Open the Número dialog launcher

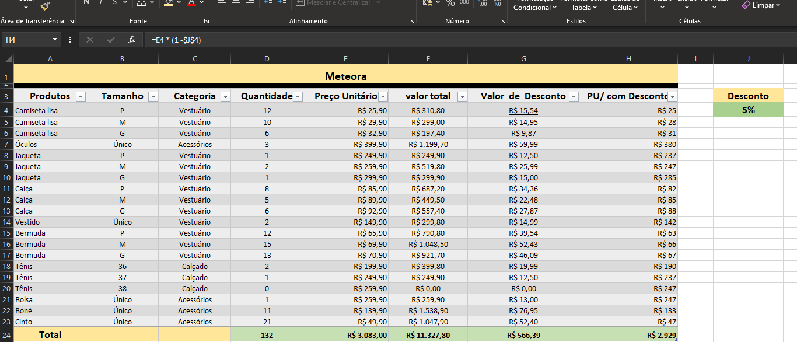point(502,21)
